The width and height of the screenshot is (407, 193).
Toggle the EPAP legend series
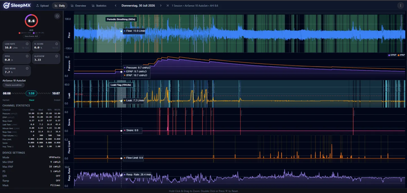click(x=392, y=55)
